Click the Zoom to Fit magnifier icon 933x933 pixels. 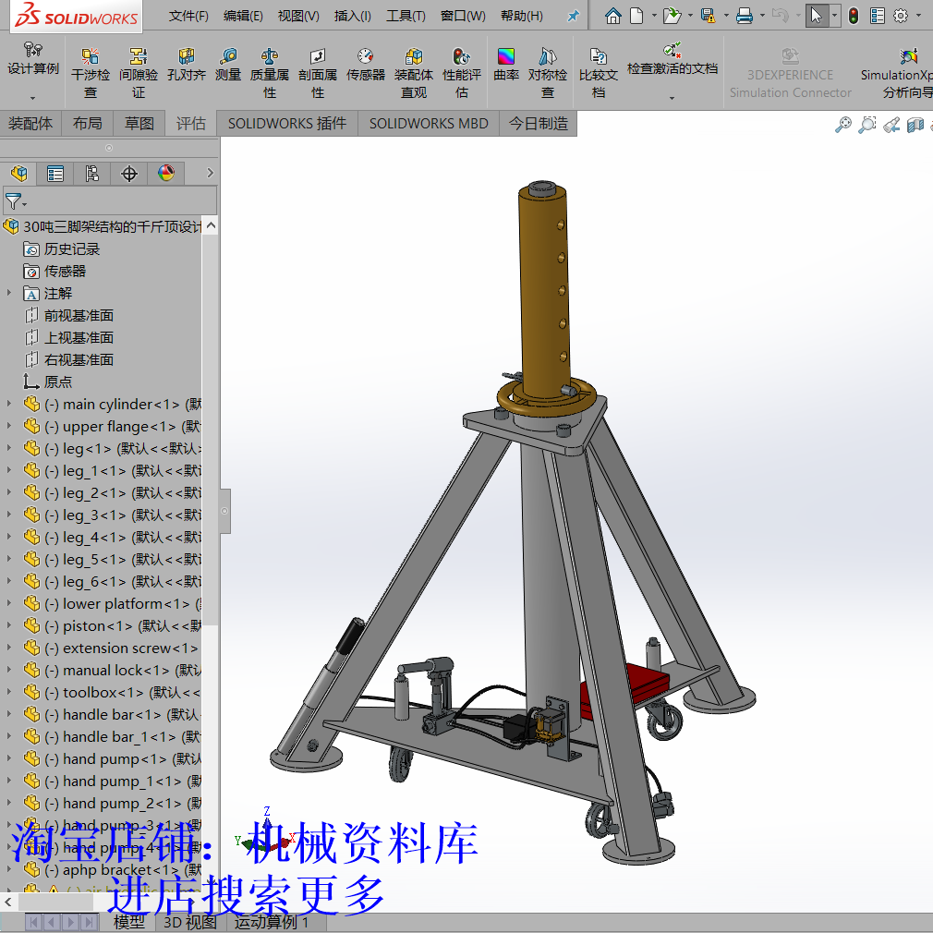tap(842, 125)
